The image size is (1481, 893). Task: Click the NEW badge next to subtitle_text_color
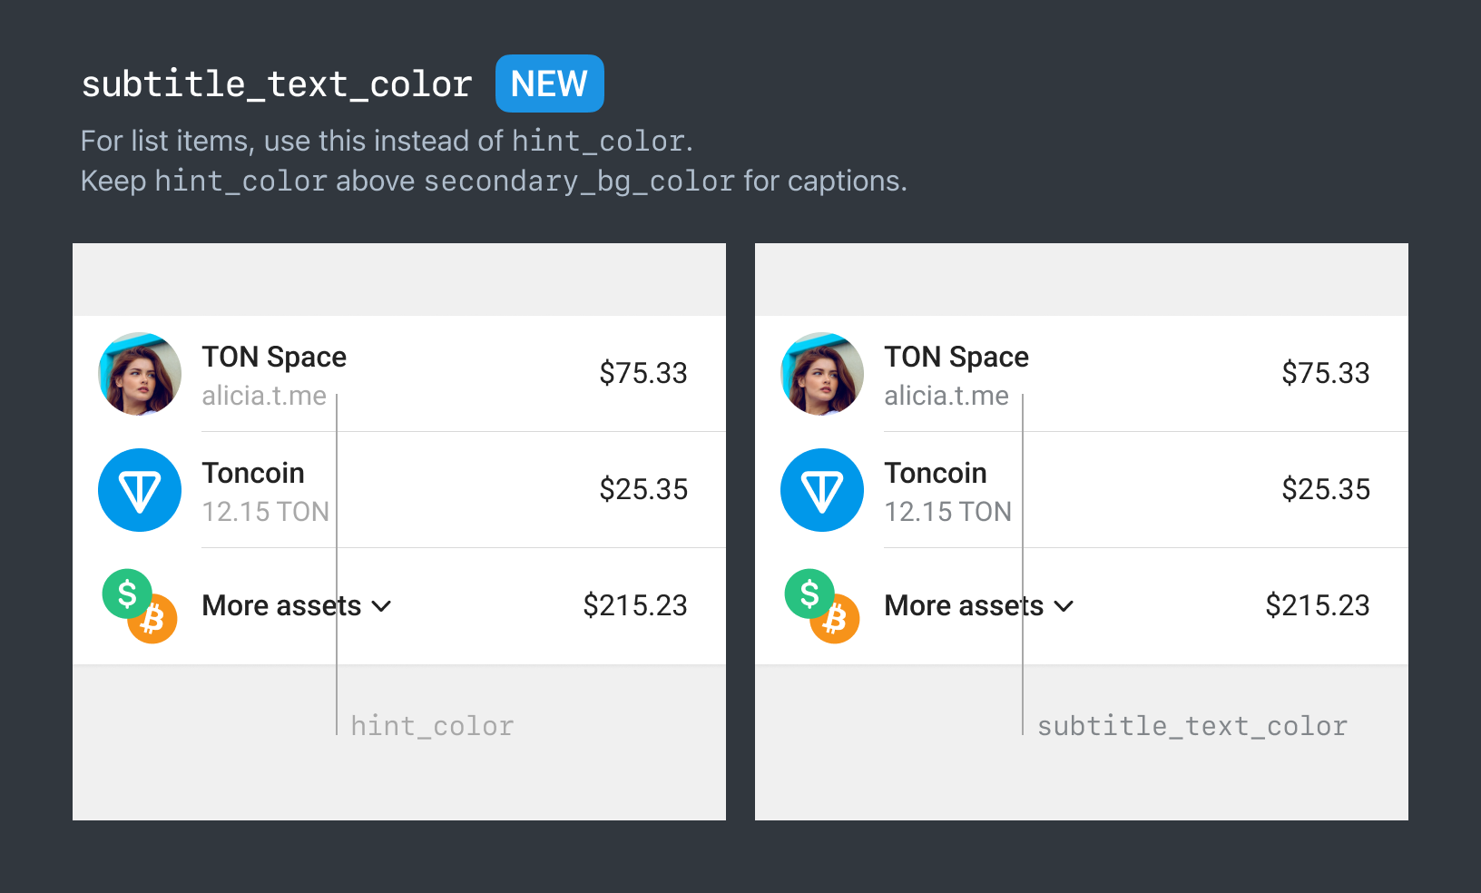549,83
